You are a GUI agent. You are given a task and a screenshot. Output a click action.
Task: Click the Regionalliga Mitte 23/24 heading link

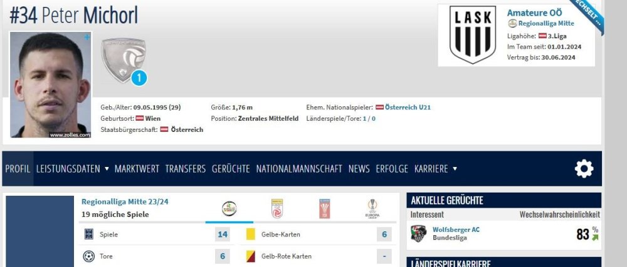click(x=125, y=201)
